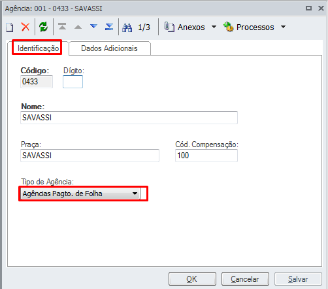Click the Salvar button
328x289 pixels.
[x=298, y=279]
